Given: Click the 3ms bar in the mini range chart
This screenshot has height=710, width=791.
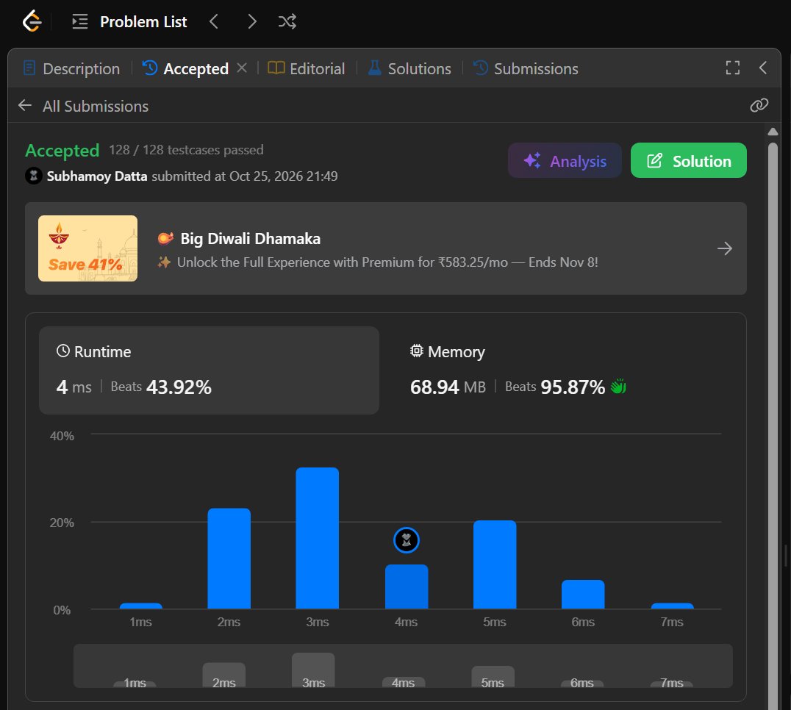Looking at the screenshot, I should [x=313, y=670].
